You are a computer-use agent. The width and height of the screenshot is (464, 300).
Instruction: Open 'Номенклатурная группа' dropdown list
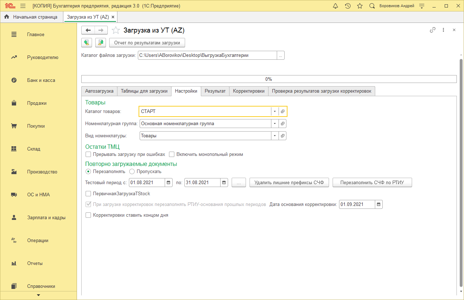[x=275, y=124]
